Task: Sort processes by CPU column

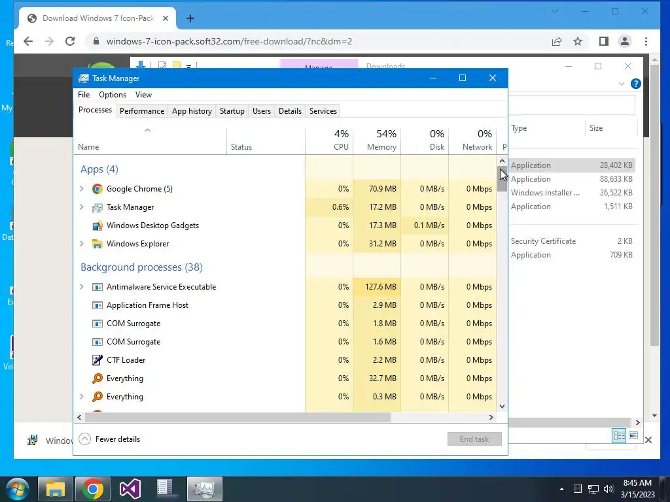Action: (330, 140)
